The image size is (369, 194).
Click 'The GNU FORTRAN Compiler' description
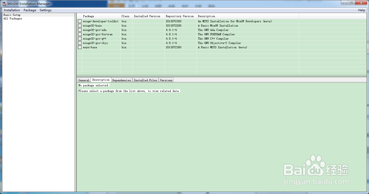pyautogui.click(x=216, y=34)
